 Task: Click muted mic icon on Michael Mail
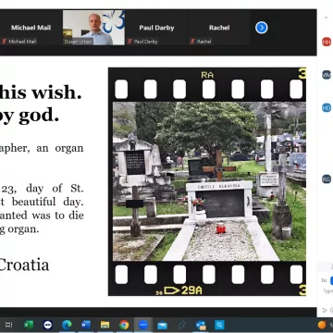click(4, 42)
